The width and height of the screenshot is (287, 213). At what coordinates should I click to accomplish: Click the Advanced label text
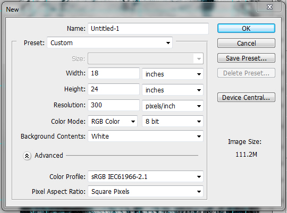pos(49,155)
